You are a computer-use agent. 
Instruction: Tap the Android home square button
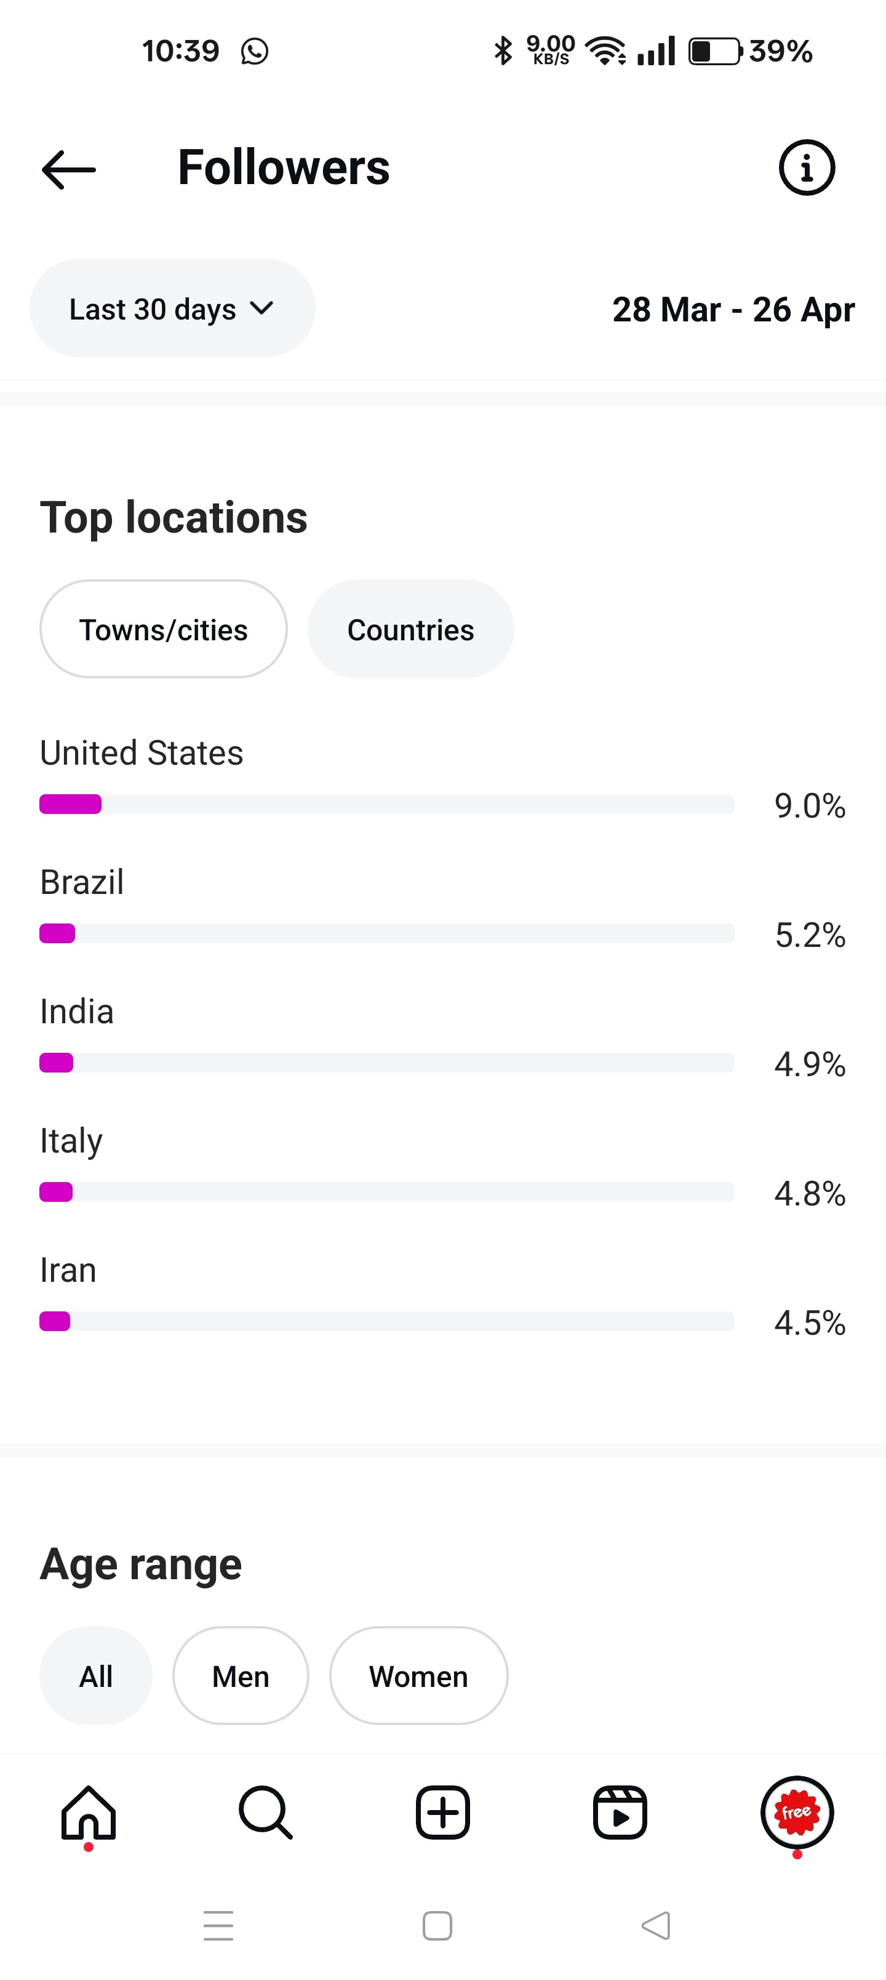(x=437, y=1925)
